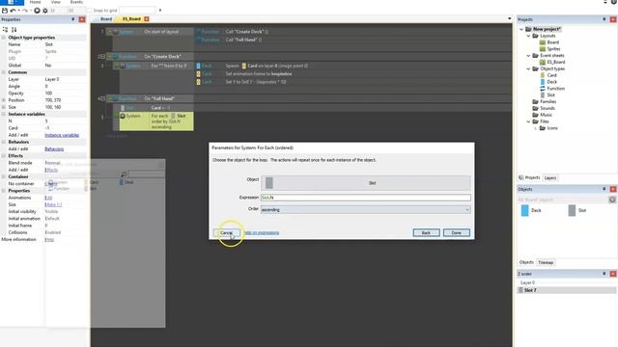Select the Sounds folder in project tree
Viewport: 618px width, 347px height.
tap(544, 108)
